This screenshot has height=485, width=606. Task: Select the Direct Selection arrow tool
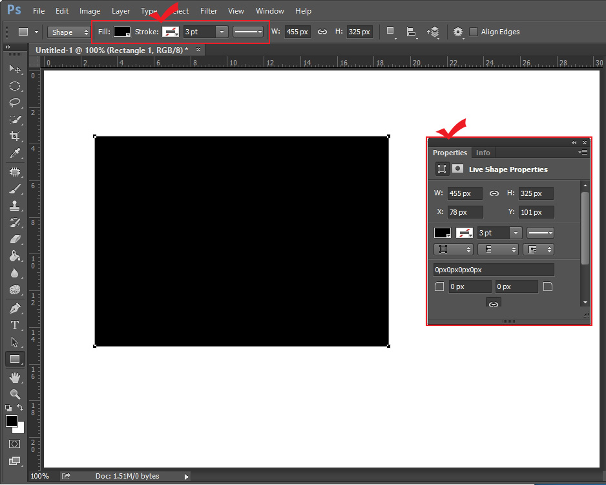pos(15,342)
